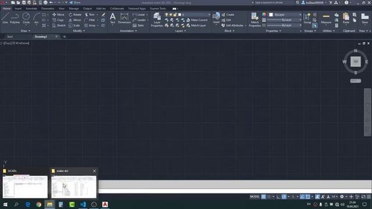Click the object color wheel swatch
This screenshot has width=372, height=209.
(264, 15)
